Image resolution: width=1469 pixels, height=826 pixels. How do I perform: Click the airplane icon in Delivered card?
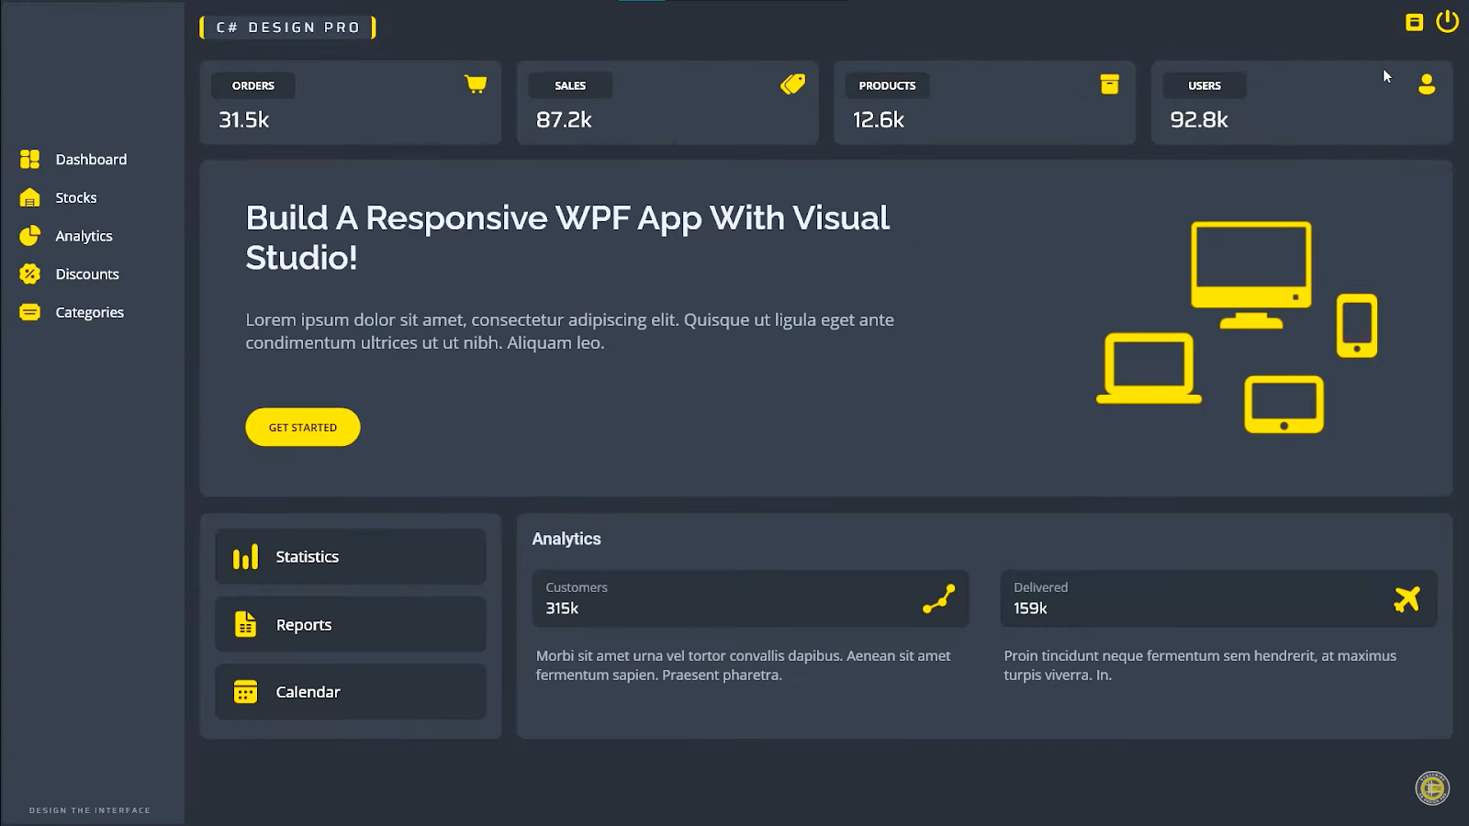pyautogui.click(x=1407, y=599)
